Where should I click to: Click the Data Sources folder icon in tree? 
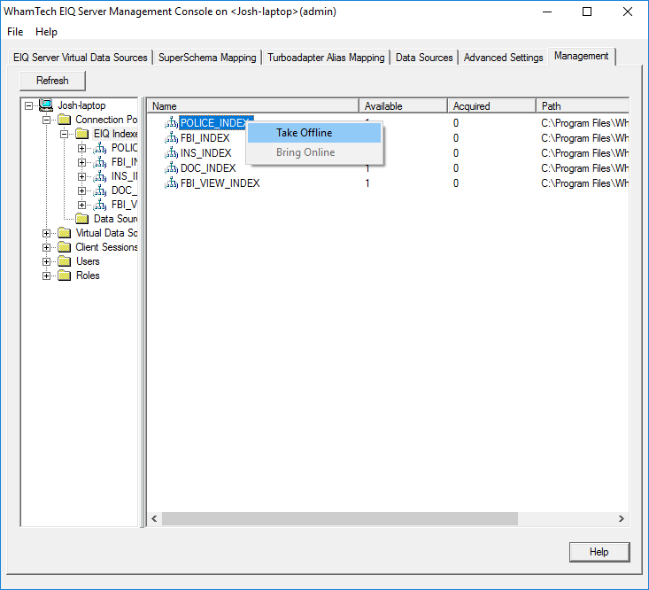click(x=82, y=219)
